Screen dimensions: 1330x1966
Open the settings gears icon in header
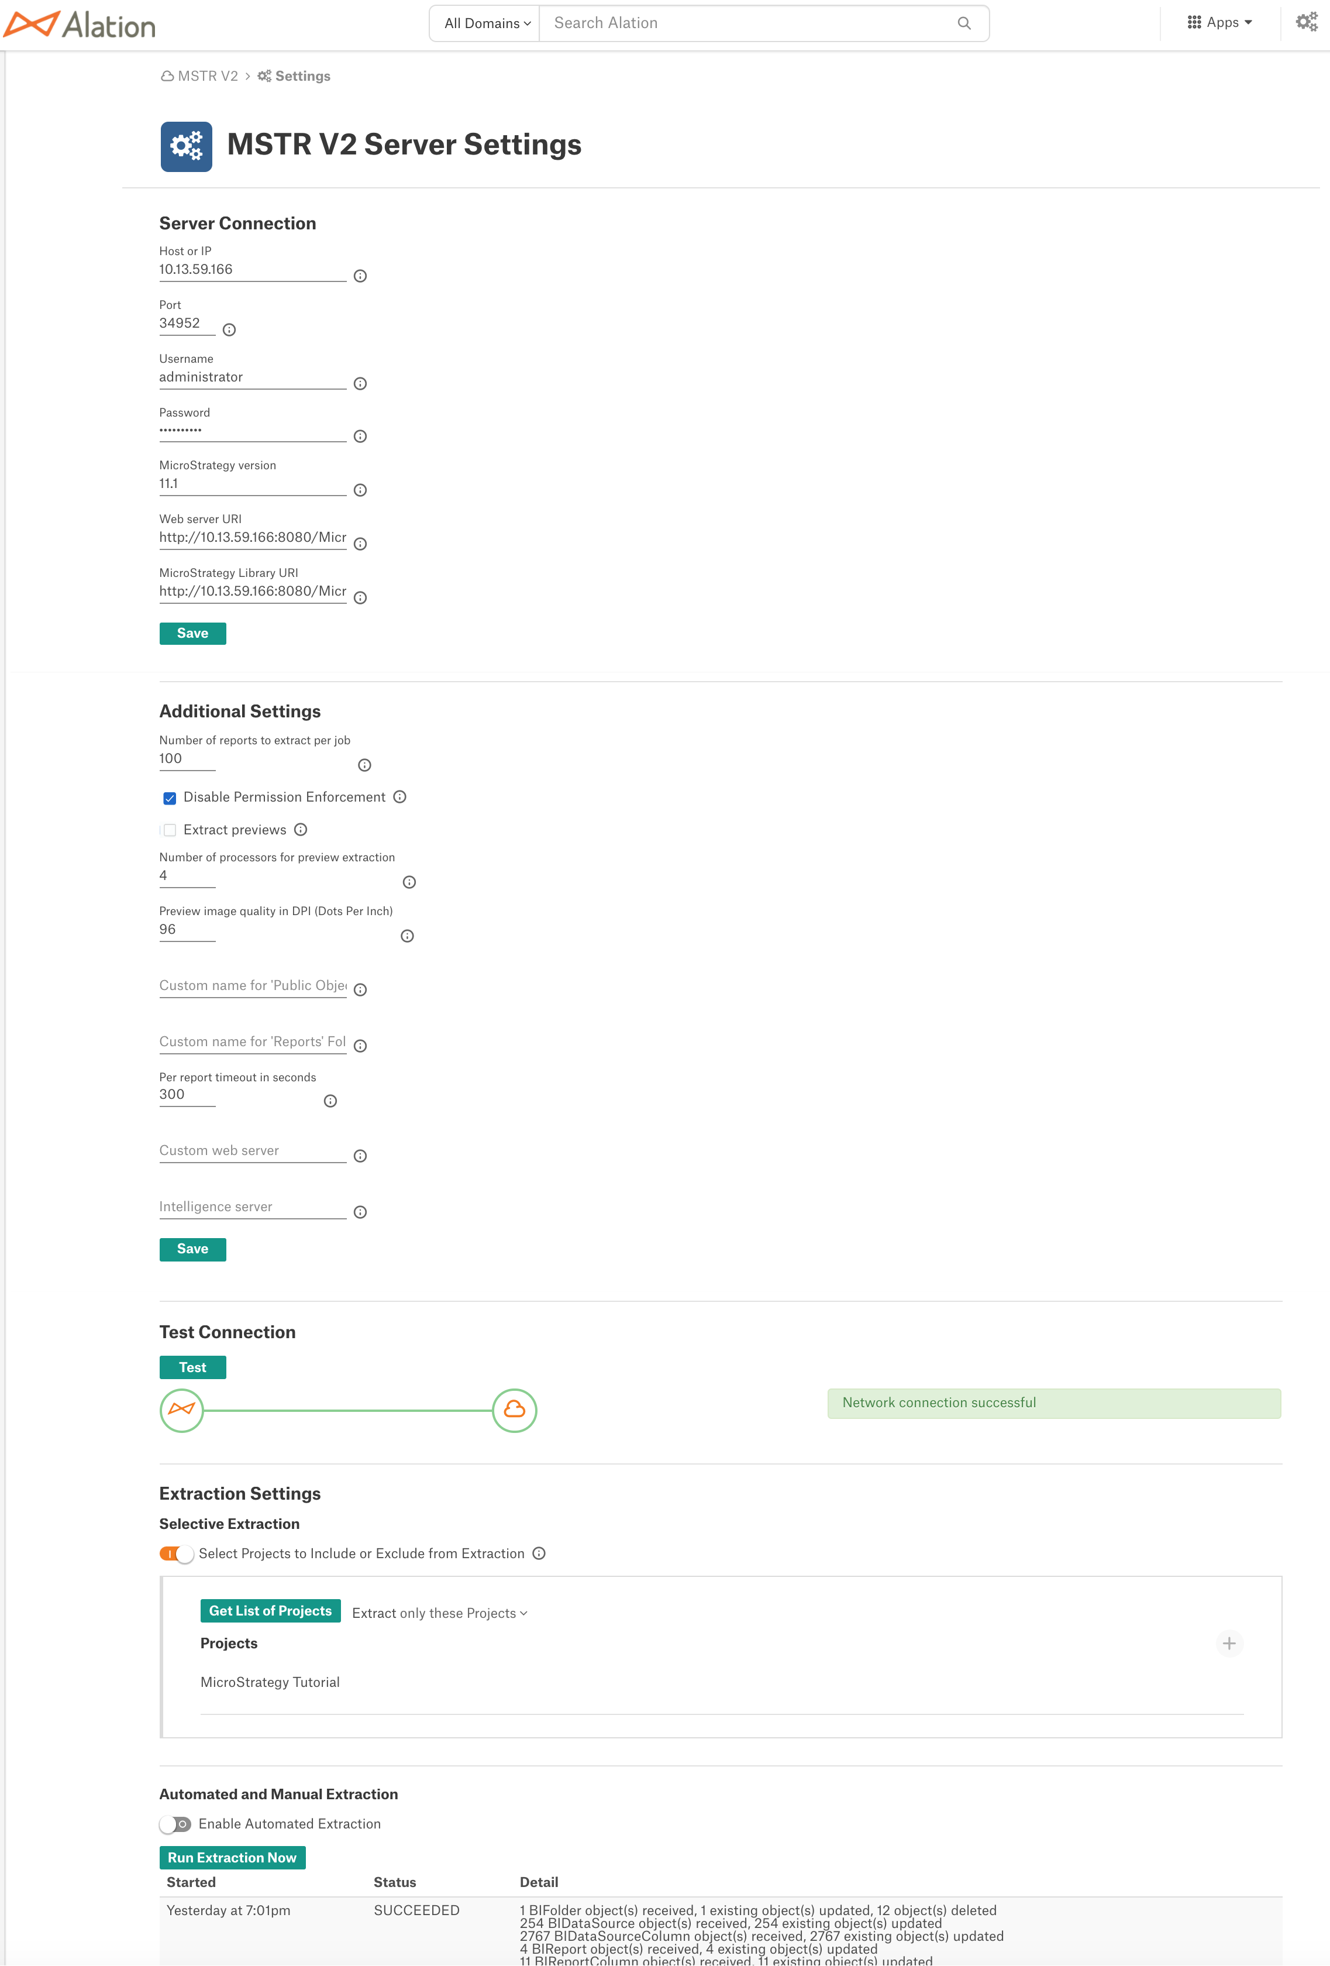1307,22
